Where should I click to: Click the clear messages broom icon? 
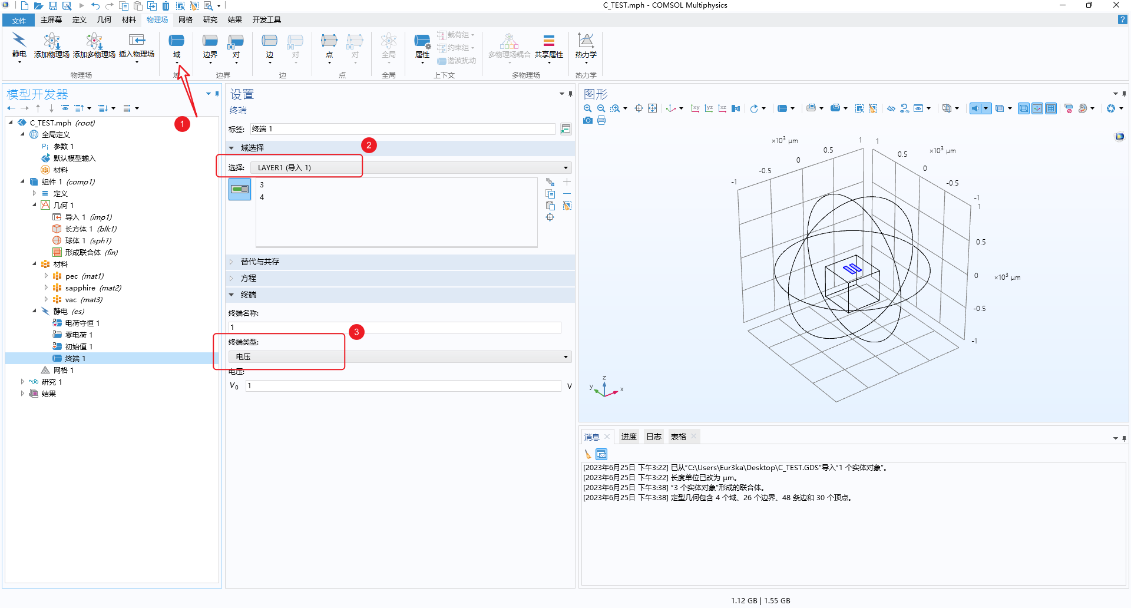(x=587, y=454)
